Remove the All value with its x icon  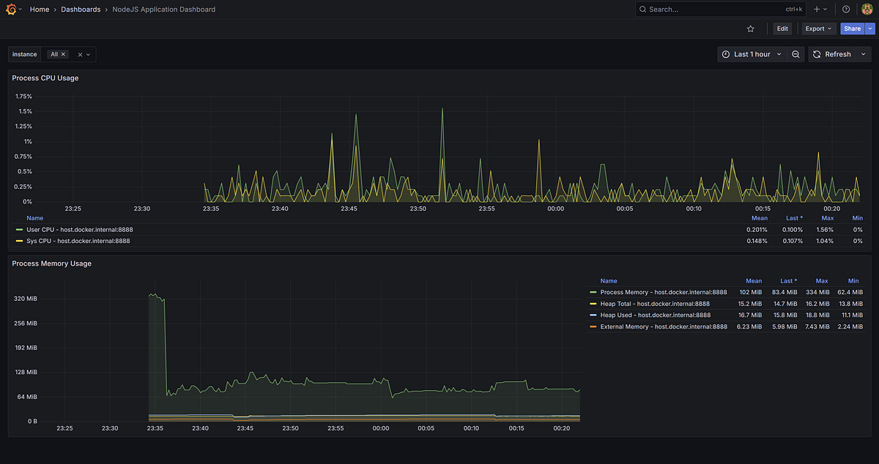(x=62, y=53)
